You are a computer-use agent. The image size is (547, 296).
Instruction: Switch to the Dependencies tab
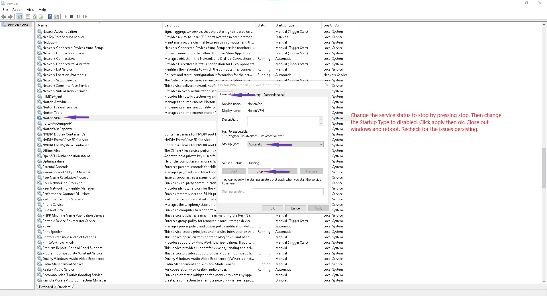click(273, 95)
